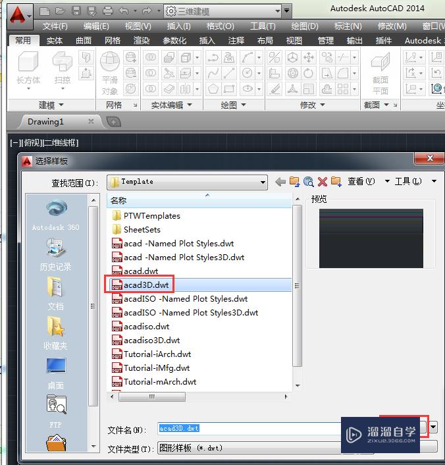
Task: Open Autodesk 360 in the places sidebar
Action: (x=56, y=216)
